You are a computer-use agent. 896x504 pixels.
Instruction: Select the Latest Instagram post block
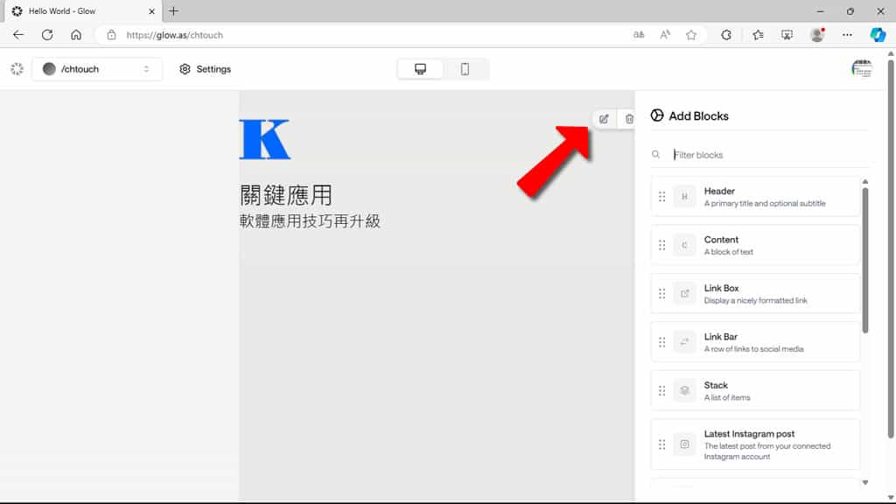pyautogui.click(x=755, y=444)
